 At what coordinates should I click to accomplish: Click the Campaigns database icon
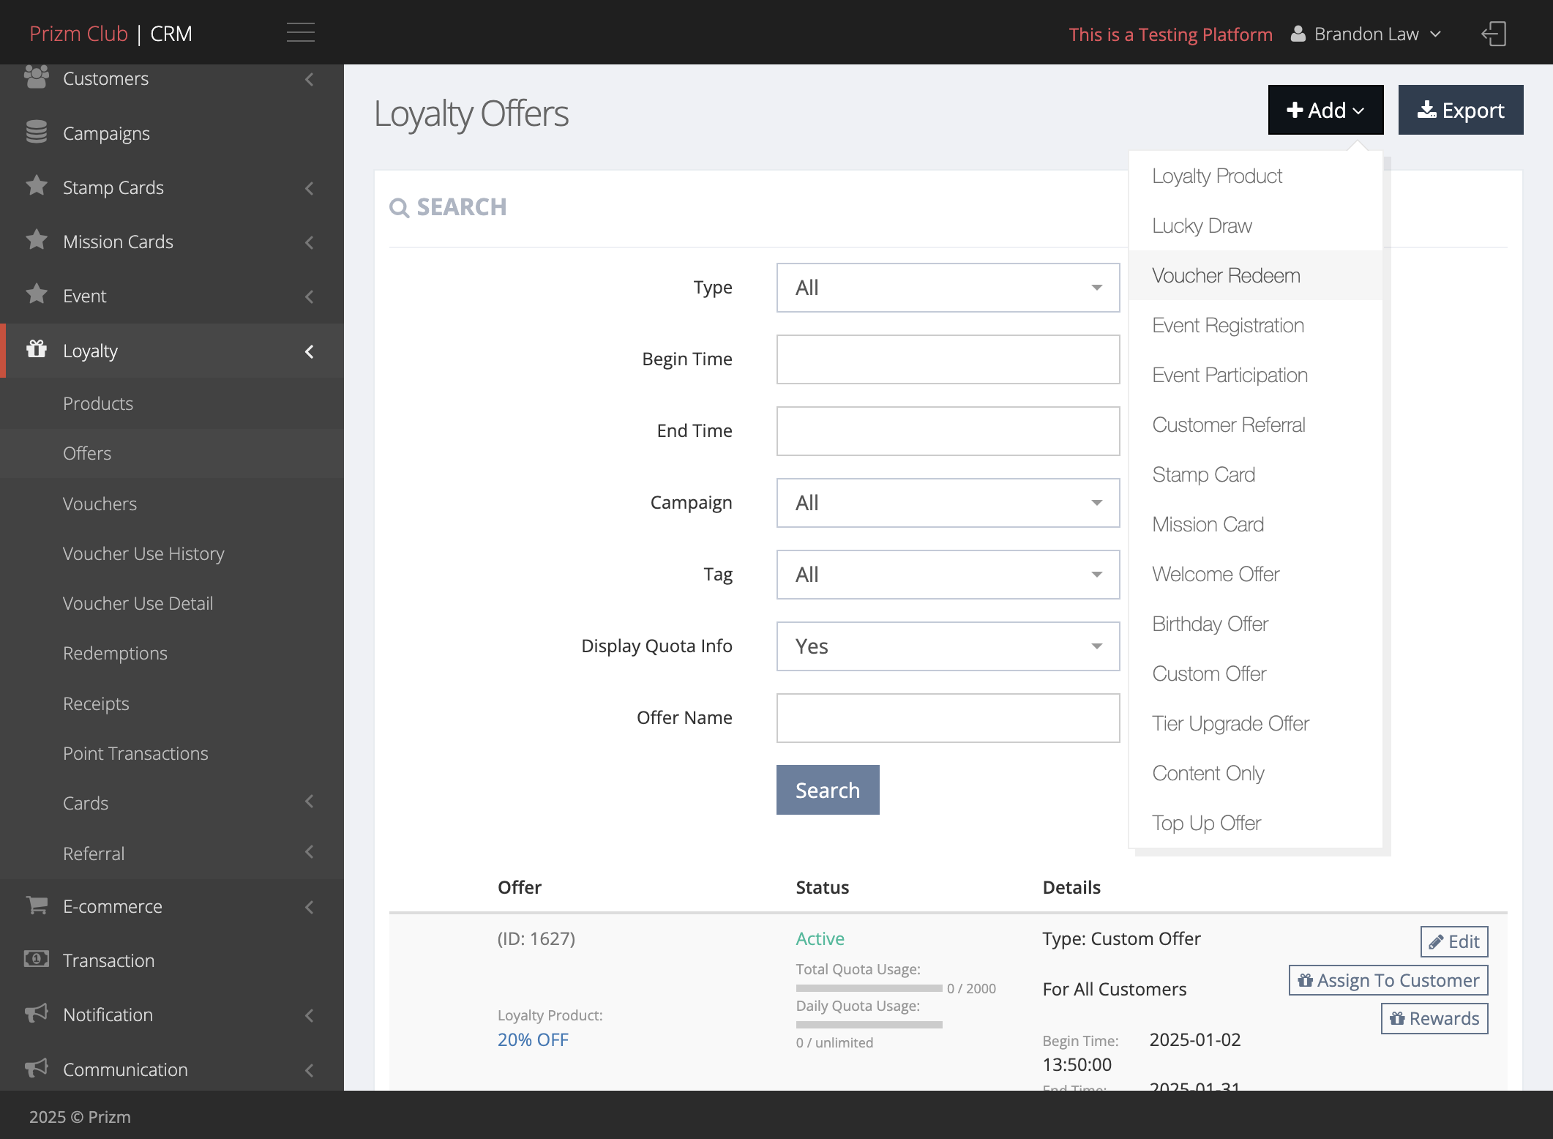(x=37, y=132)
